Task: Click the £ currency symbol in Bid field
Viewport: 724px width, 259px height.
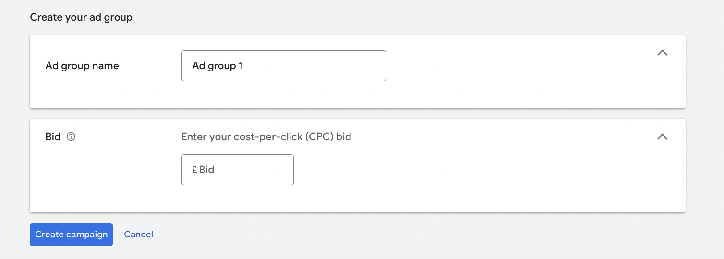Action: [x=194, y=170]
